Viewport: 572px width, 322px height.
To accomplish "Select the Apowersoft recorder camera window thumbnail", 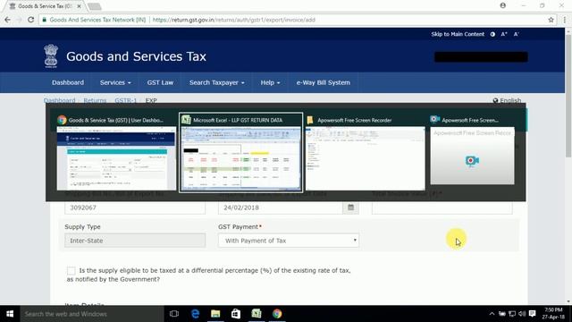I will (473, 150).
